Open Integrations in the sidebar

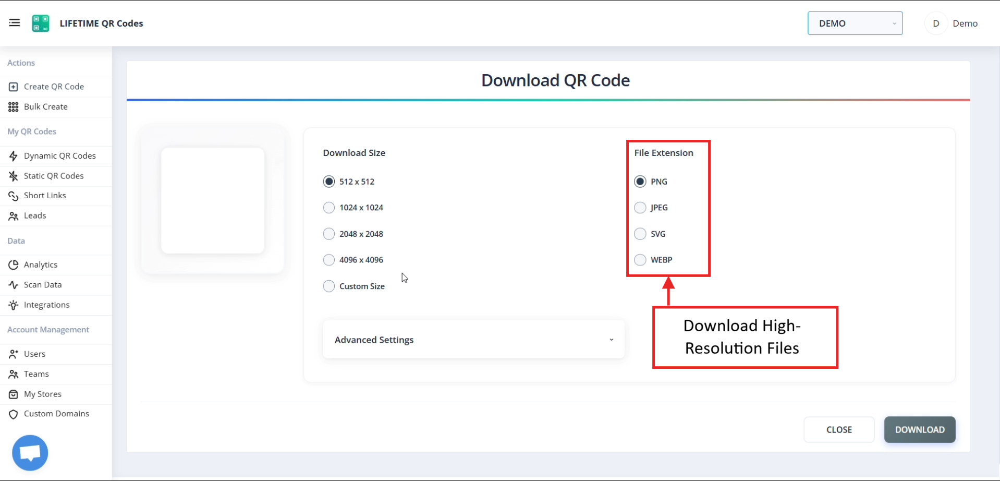tap(46, 305)
